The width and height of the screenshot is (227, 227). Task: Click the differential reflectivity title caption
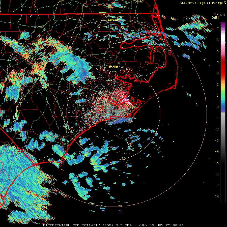click(113, 225)
